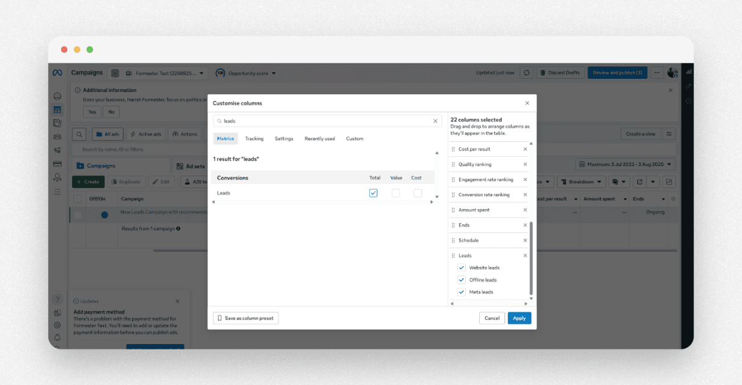Open Advertising settings megaphone icon in sidebar
Image resolution: width=742 pixels, height=385 pixels.
coord(57,150)
